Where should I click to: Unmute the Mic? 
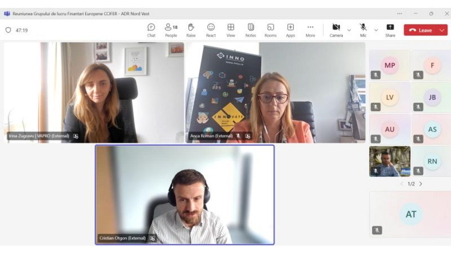pyautogui.click(x=363, y=30)
